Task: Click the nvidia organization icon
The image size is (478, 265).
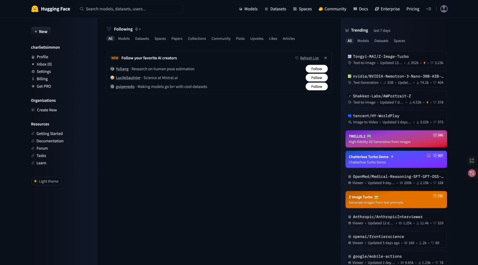Action: 350,76
